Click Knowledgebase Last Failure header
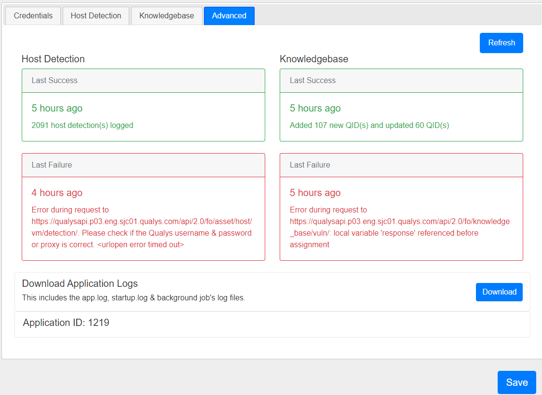 coord(310,165)
